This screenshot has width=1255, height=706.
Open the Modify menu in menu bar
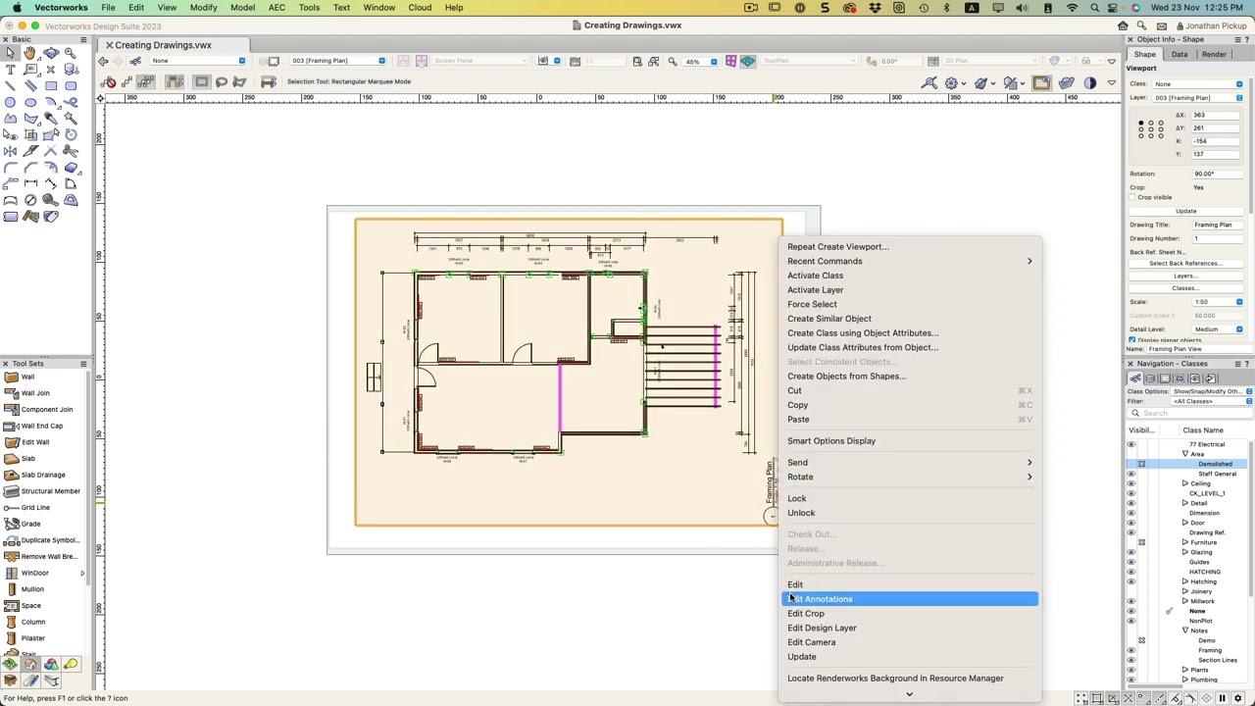coord(203,8)
